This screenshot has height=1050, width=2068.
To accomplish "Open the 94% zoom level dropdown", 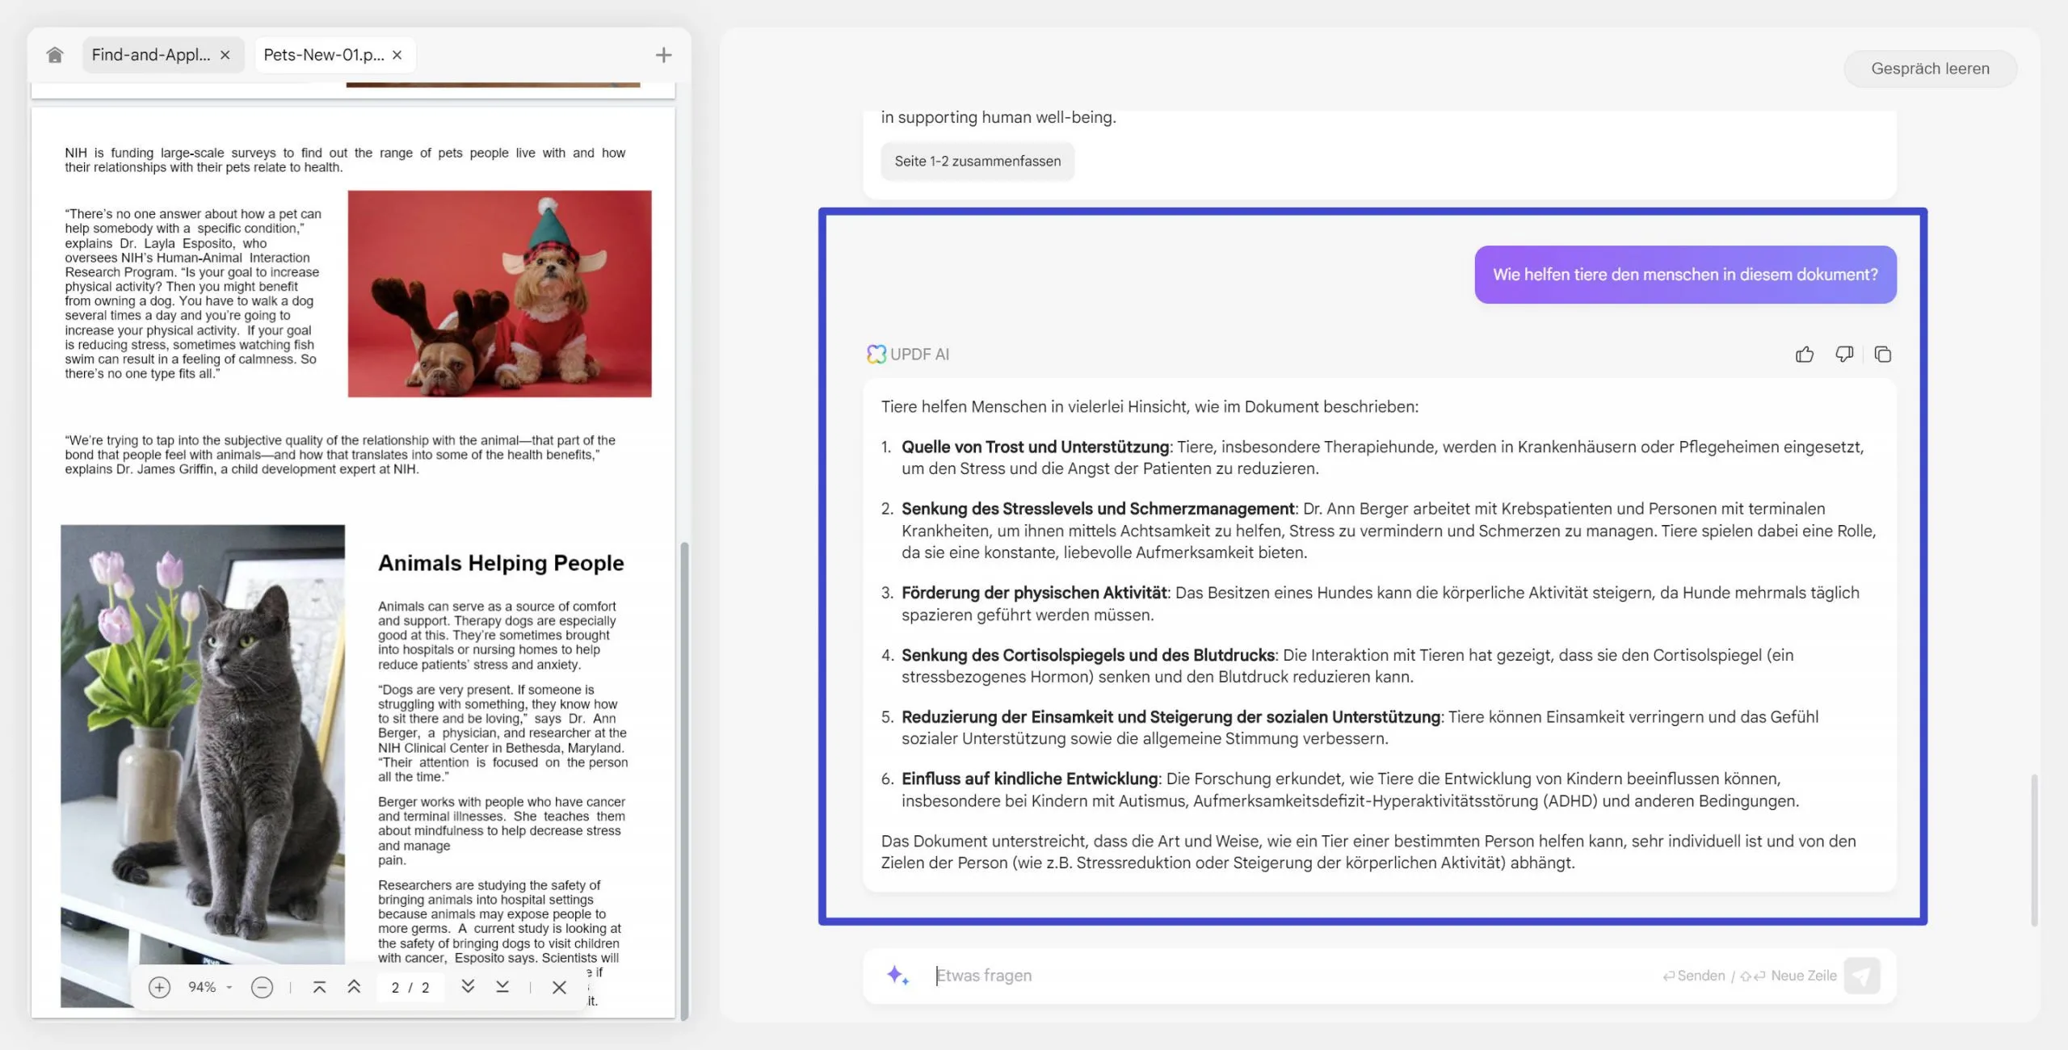I will [210, 987].
